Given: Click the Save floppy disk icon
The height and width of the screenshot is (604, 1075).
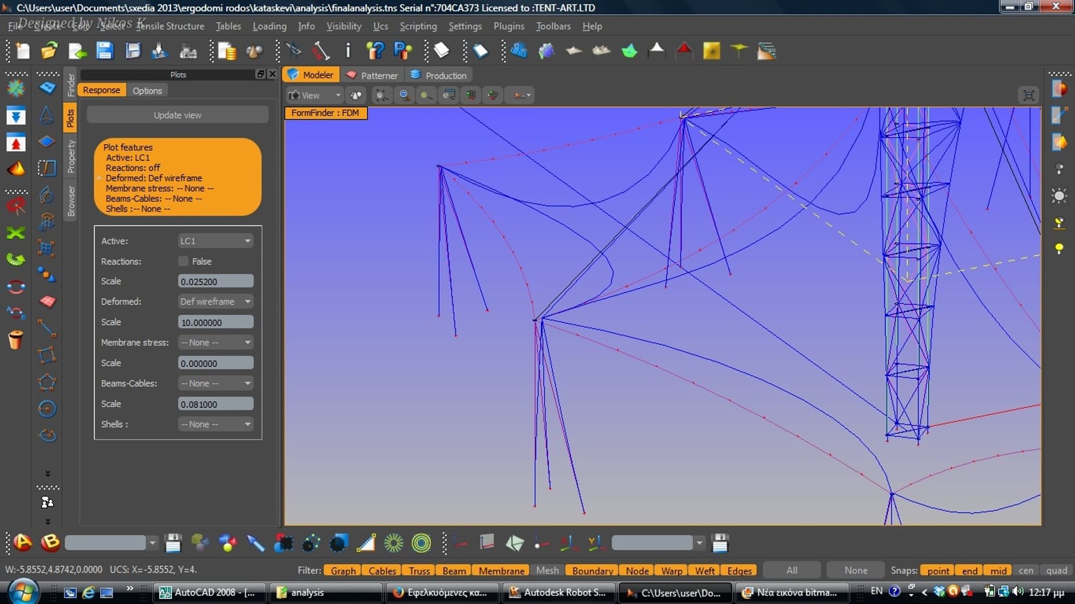Looking at the screenshot, I should pos(105,51).
